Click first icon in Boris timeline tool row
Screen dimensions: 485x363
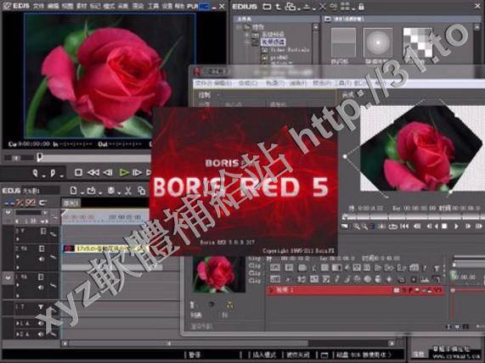[x=274, y=267]
